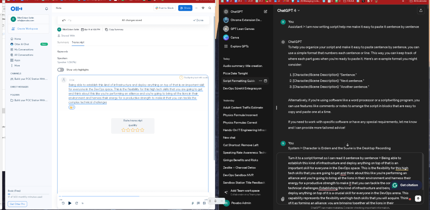
Task: Open Create Workspace
Action: click(28, 29)
